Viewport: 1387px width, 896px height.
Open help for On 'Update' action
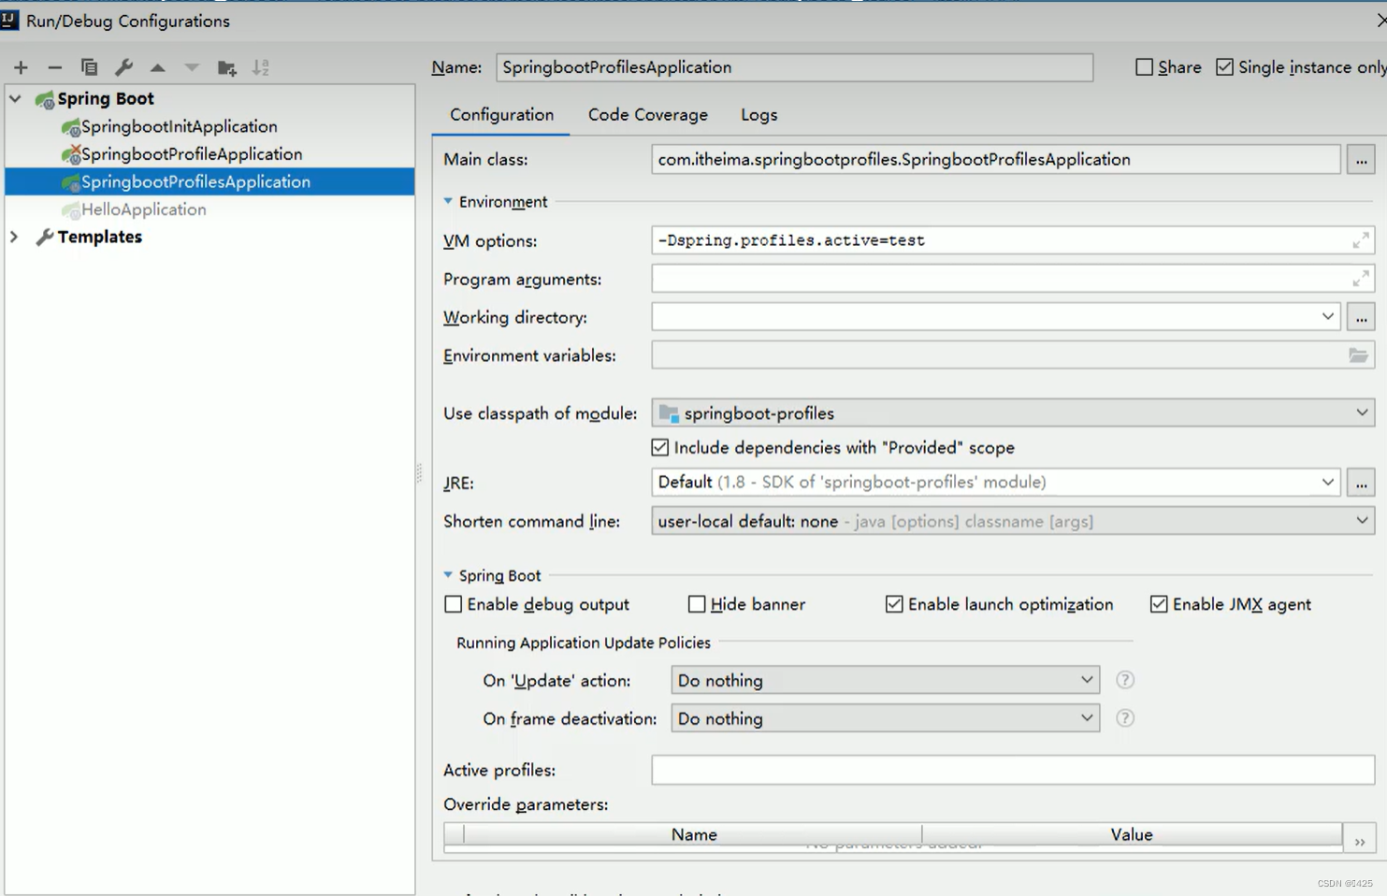pos(1125,680)
